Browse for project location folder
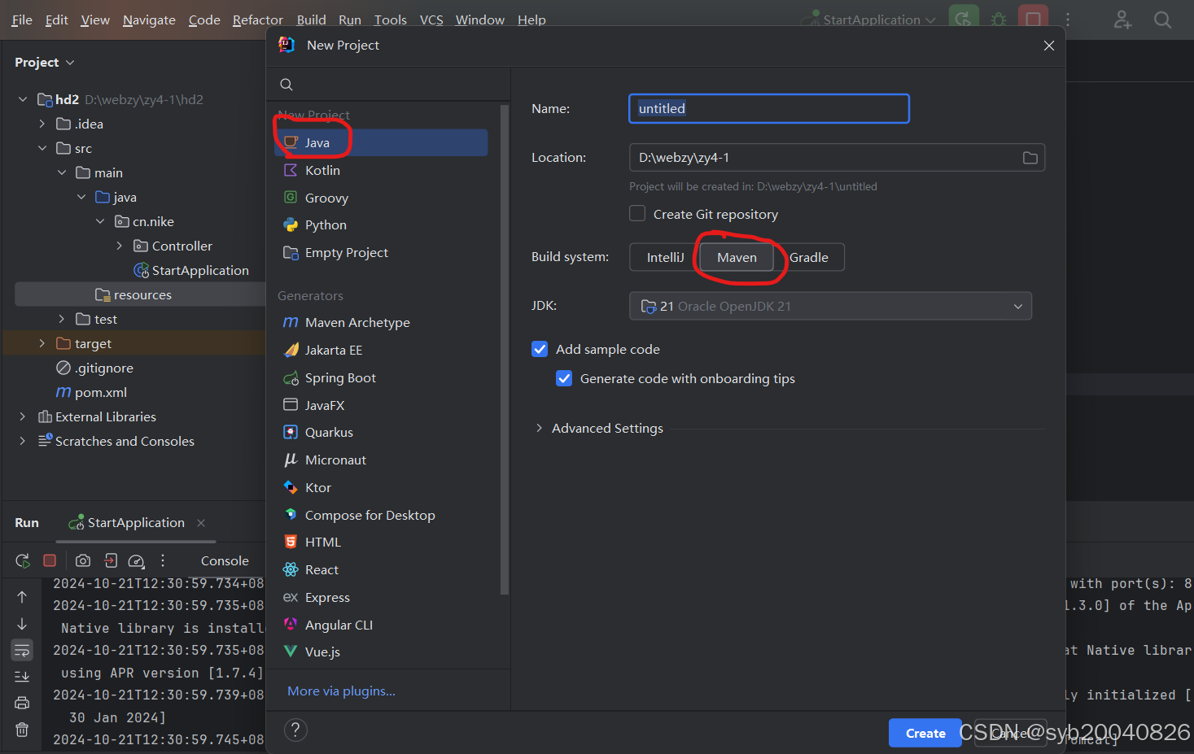This screenshot has width=1194, height=754. pos(1030,158)
